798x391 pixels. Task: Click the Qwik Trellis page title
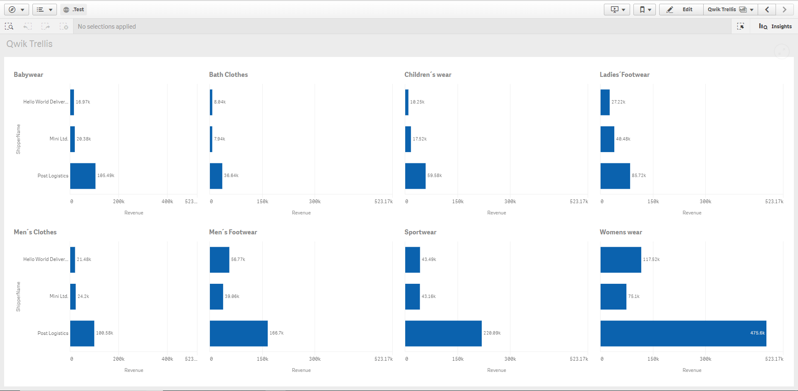pyautogui.click(x=30, y=44)
